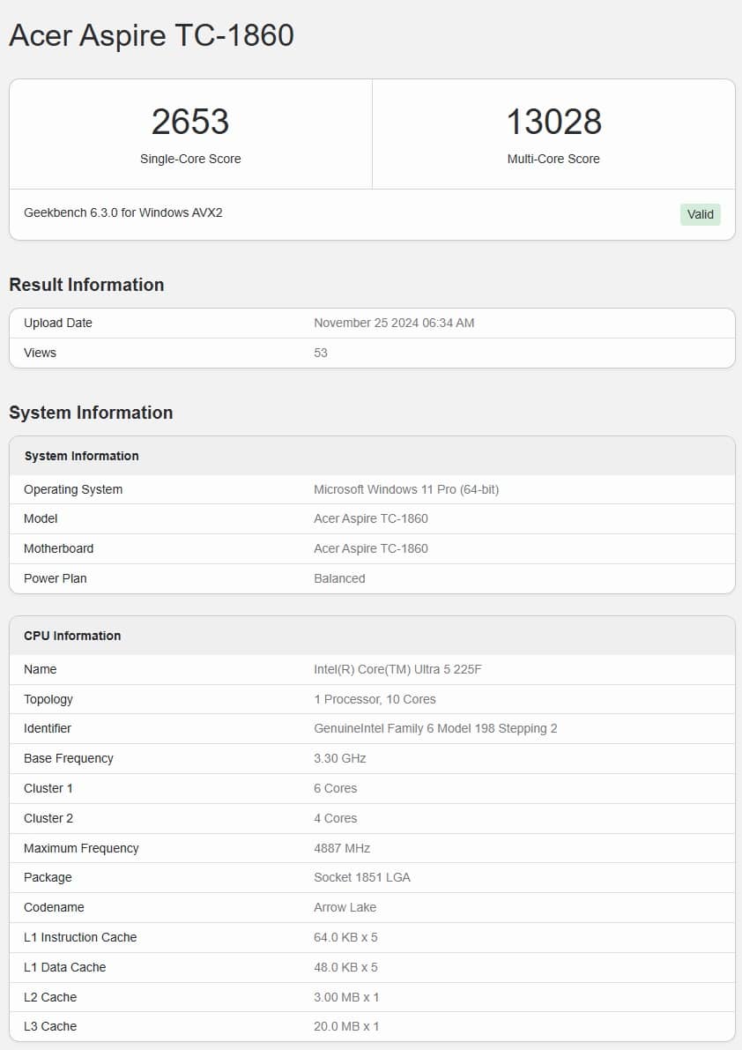Click the Maximum Frequency label

coord(81,848)
